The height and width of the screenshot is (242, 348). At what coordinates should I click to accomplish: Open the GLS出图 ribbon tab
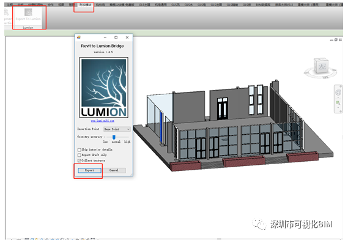click(216, 4)
